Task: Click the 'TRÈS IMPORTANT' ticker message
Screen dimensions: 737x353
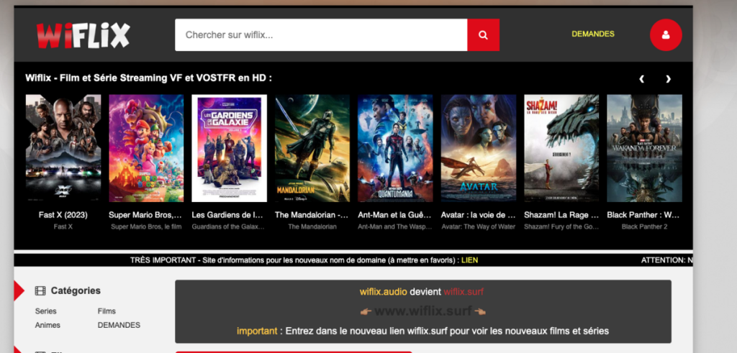Action: point(304,260)
